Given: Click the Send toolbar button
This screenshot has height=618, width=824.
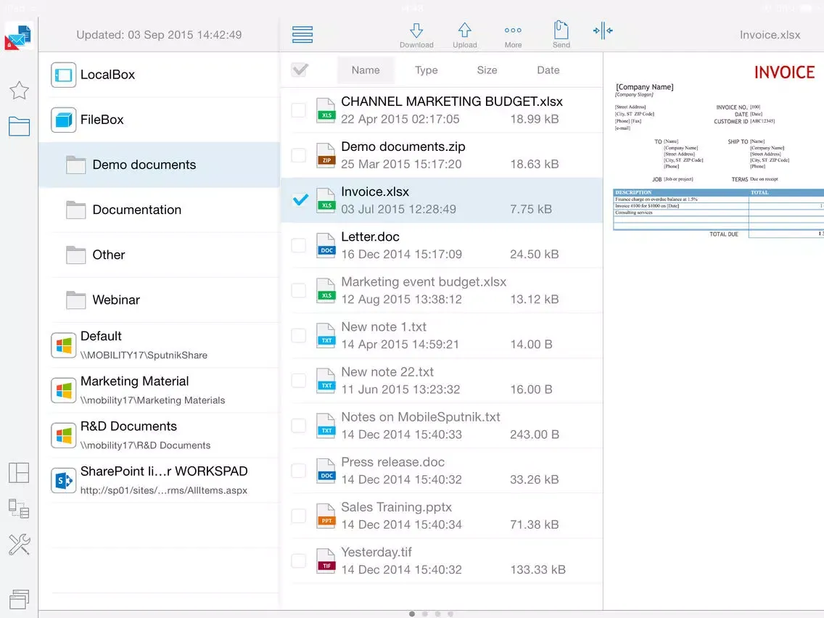Looking at the screenshot, I should 561,36.
